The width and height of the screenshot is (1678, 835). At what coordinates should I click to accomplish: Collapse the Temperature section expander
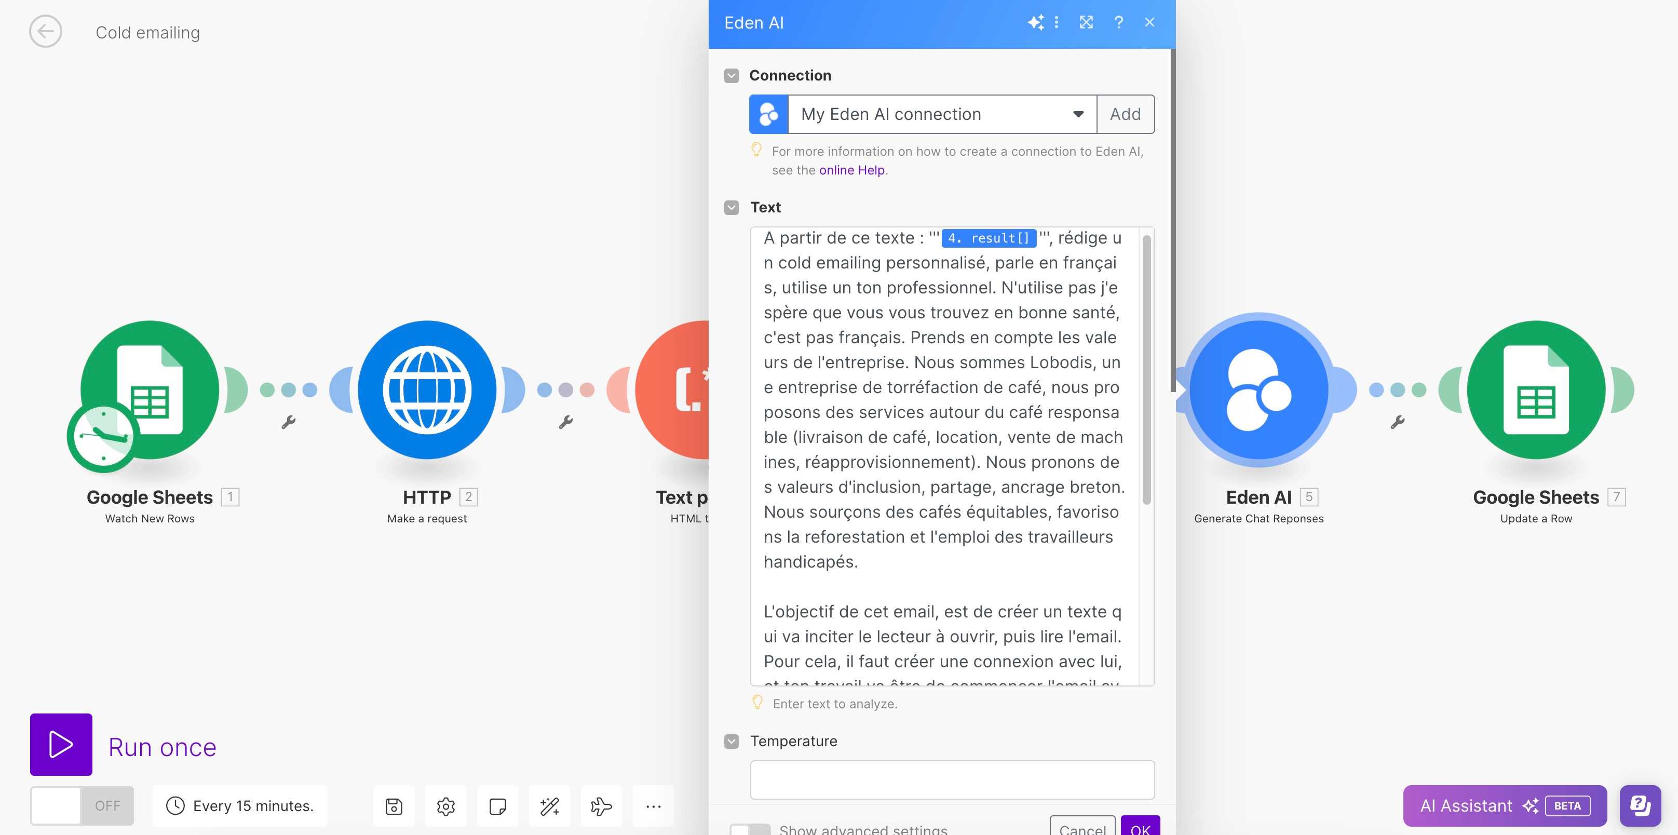pyautogui.click(x=732, y=741)
